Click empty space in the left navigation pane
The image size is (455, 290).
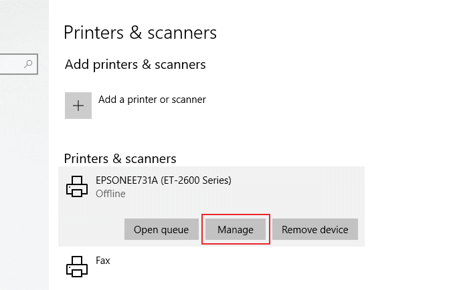click(23, 174)
